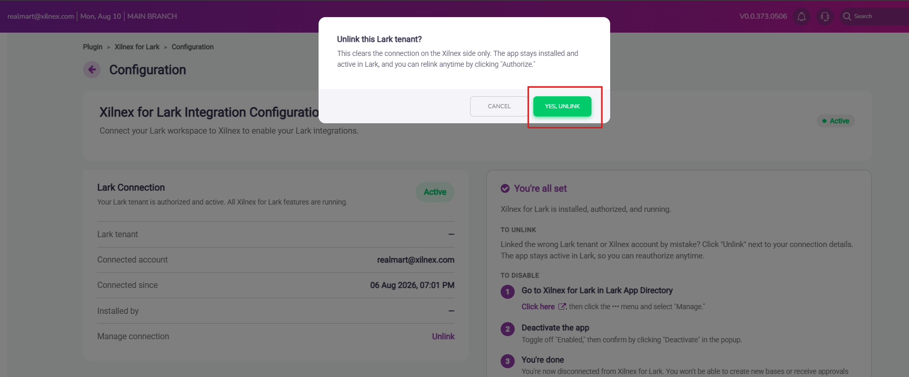
Task: Click the step 1 numbered circle
Action: pos(507,292)
